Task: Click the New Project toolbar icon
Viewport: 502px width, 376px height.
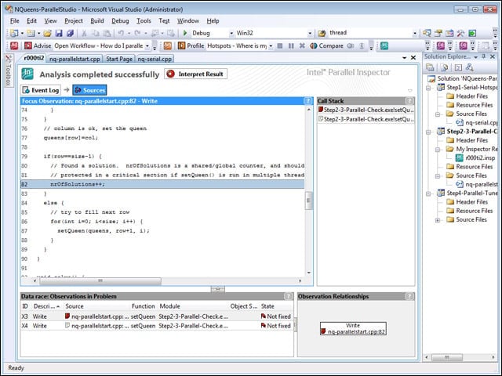Action: tap(14, 33)
